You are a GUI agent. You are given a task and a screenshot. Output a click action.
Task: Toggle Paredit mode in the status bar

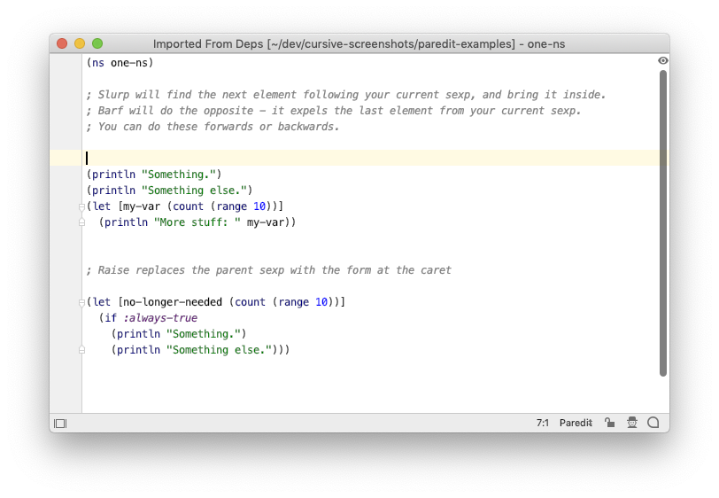[576, 423]
